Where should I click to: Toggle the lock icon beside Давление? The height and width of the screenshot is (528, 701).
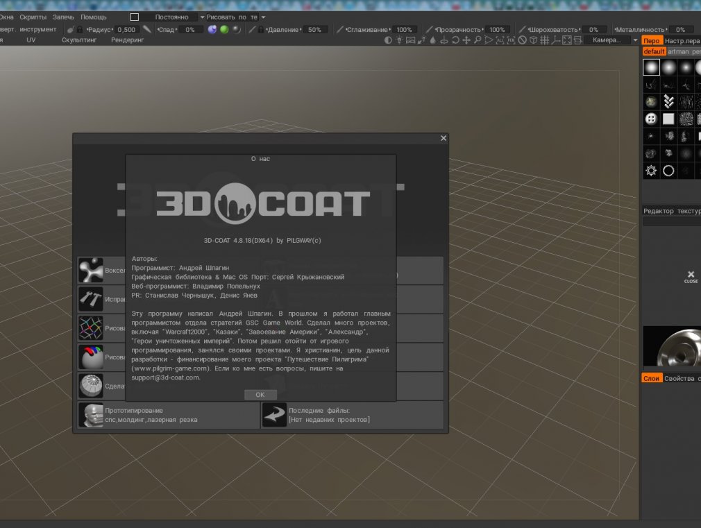[261, 30]
